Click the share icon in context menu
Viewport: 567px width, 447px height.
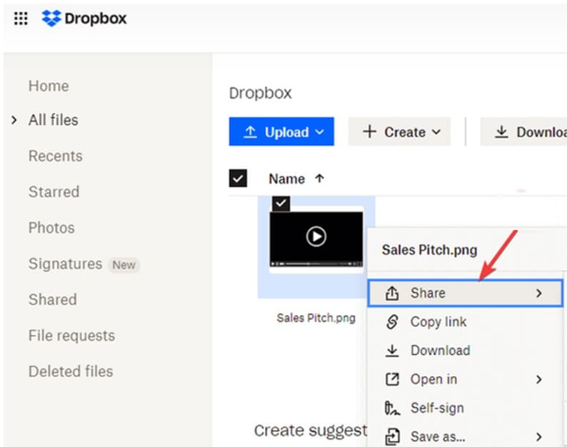point(391,293)
